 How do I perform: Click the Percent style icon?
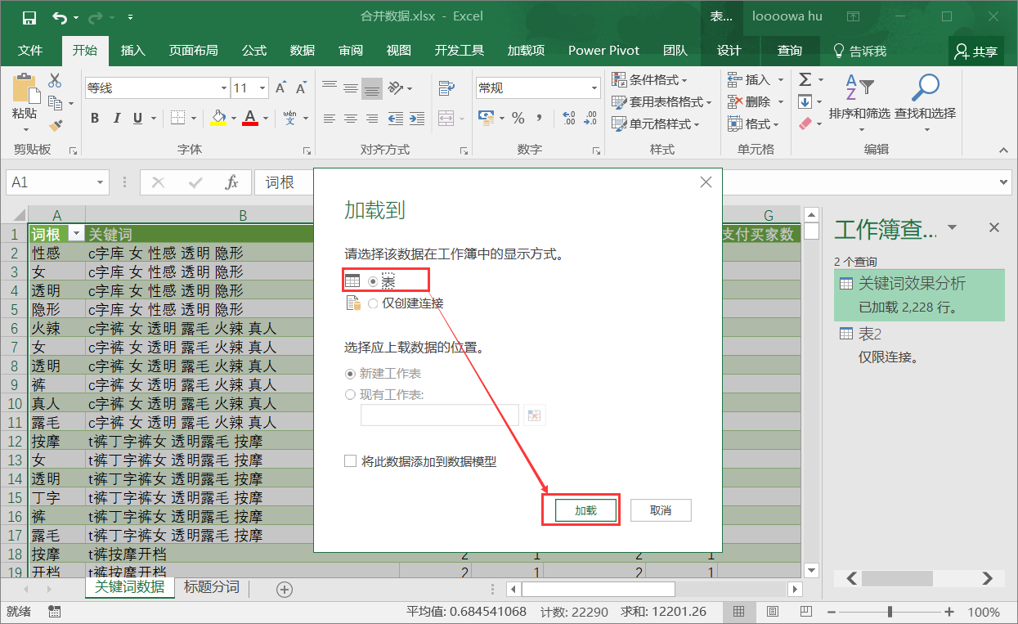click(518, 119)
